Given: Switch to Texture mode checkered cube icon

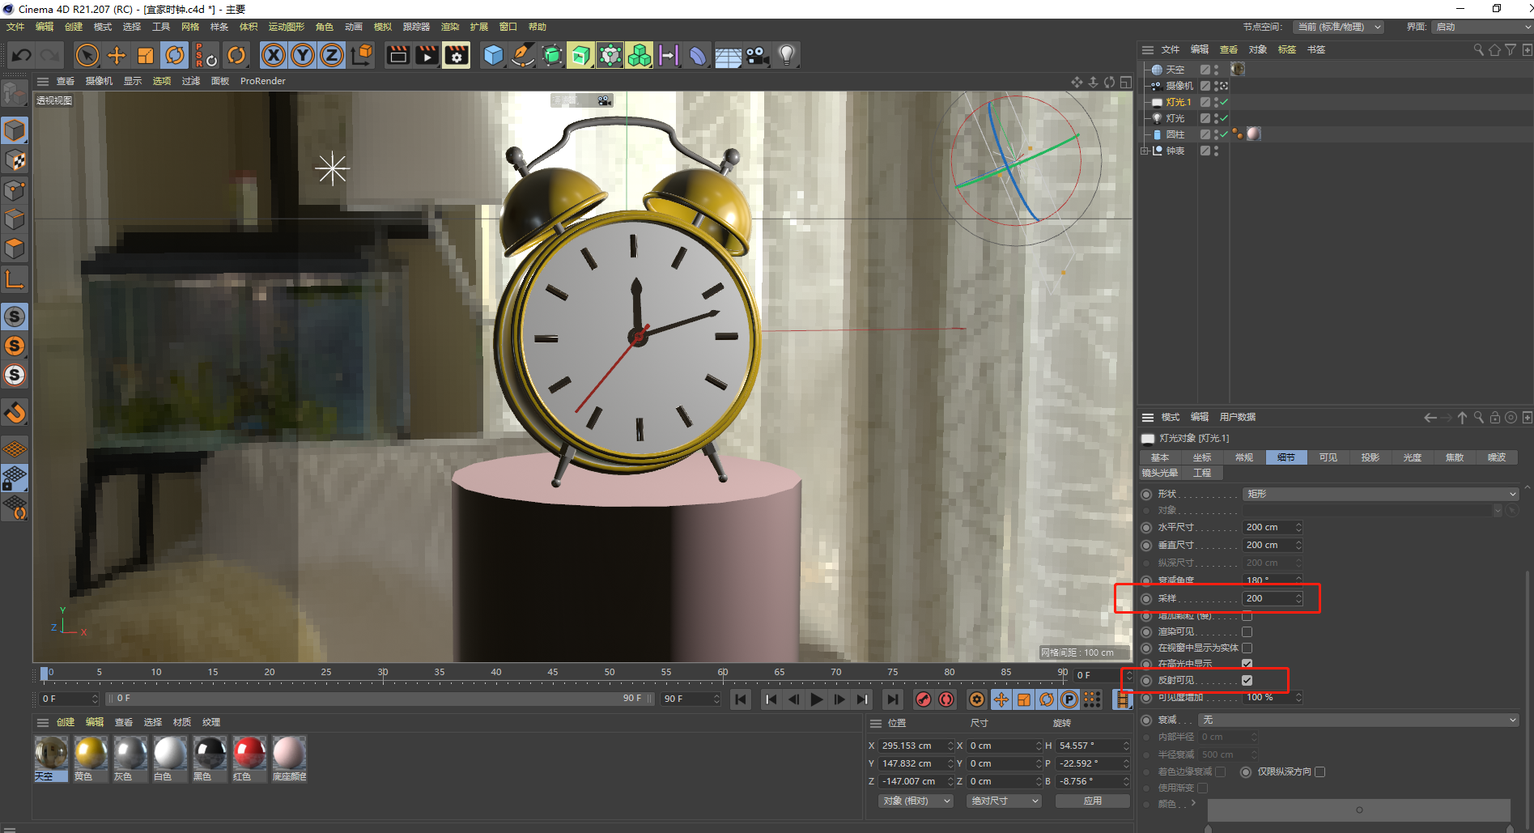Looking at the screenshot, I should [x=15, y=160].
